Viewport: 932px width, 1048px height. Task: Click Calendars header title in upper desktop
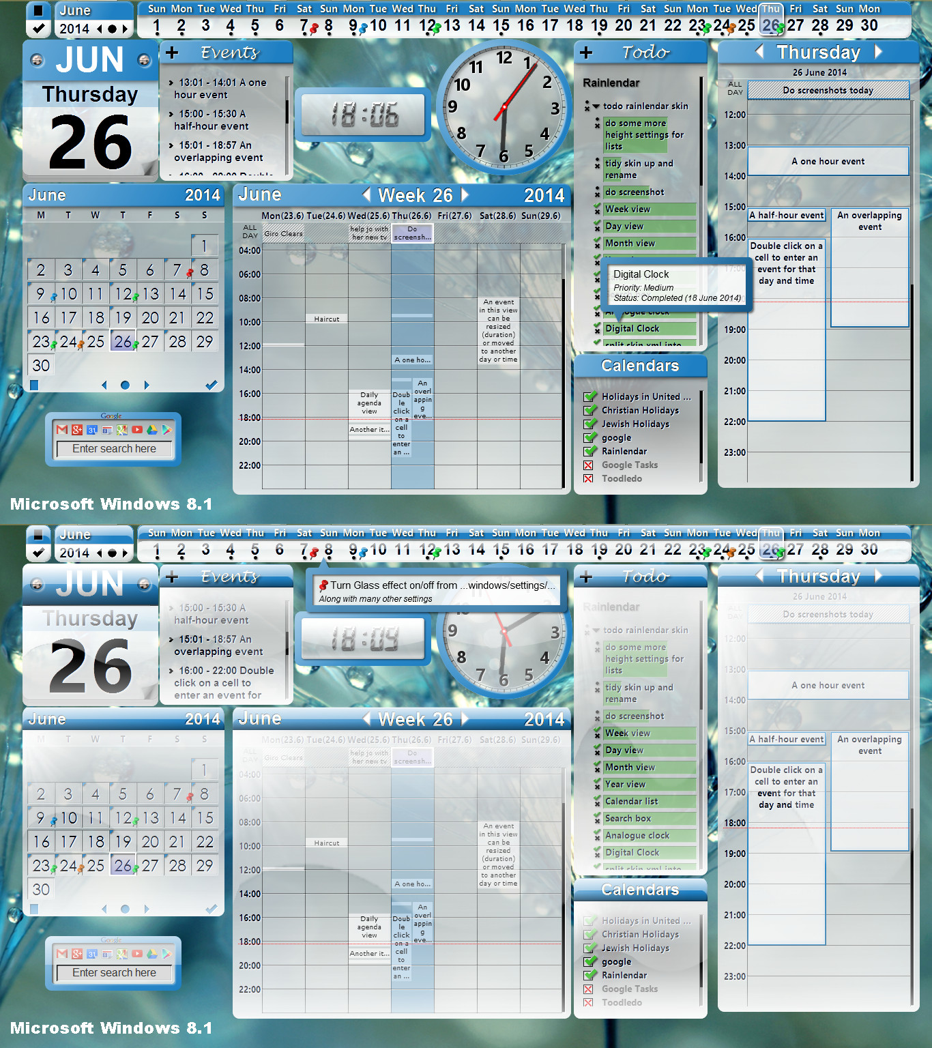coord(640,366)
